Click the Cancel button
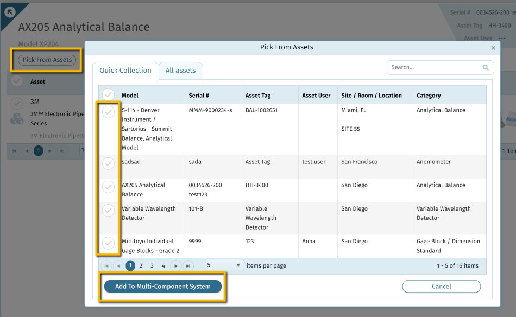516x317 pixels. [441, 287]
